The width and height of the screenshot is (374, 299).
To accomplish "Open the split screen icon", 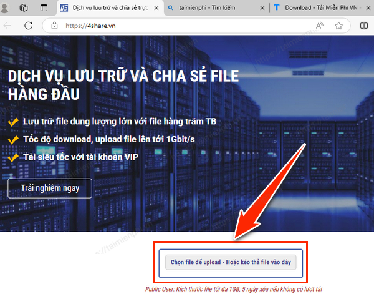I will coord(364,26).
